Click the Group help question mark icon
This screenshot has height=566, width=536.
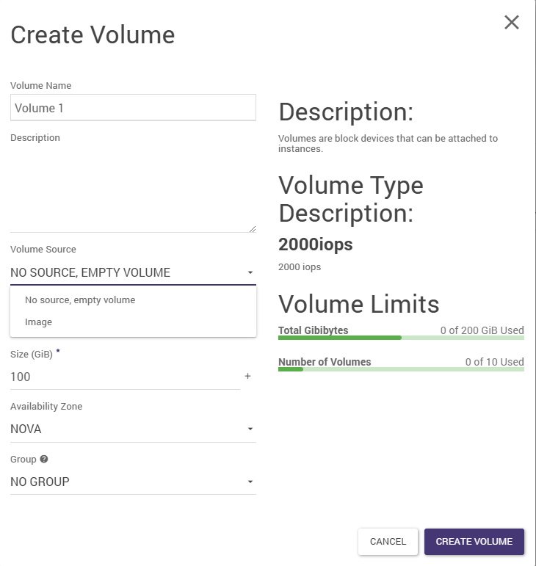pos(44,460)
